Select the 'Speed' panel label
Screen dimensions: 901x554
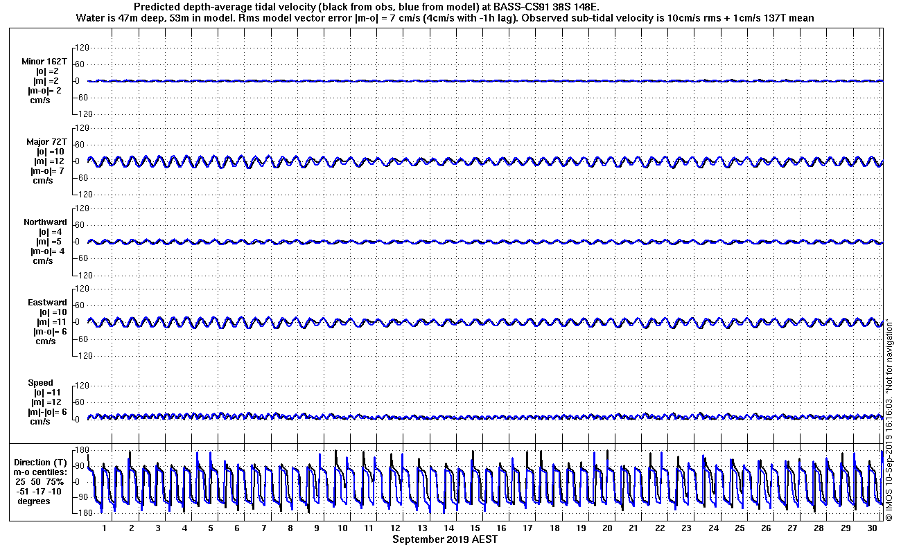(40, 383)
